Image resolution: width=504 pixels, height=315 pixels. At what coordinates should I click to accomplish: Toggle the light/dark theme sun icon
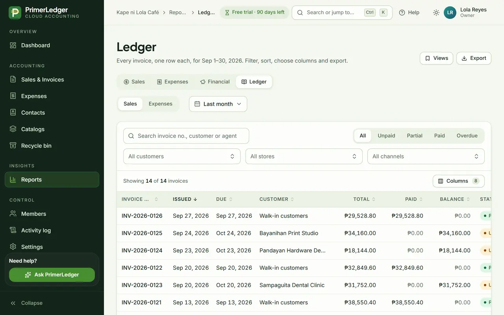pyautogui.click(x=436, y=13)
